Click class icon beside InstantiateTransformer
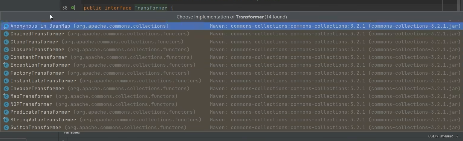Screen dimensions: 463x141 click(6, 81)
